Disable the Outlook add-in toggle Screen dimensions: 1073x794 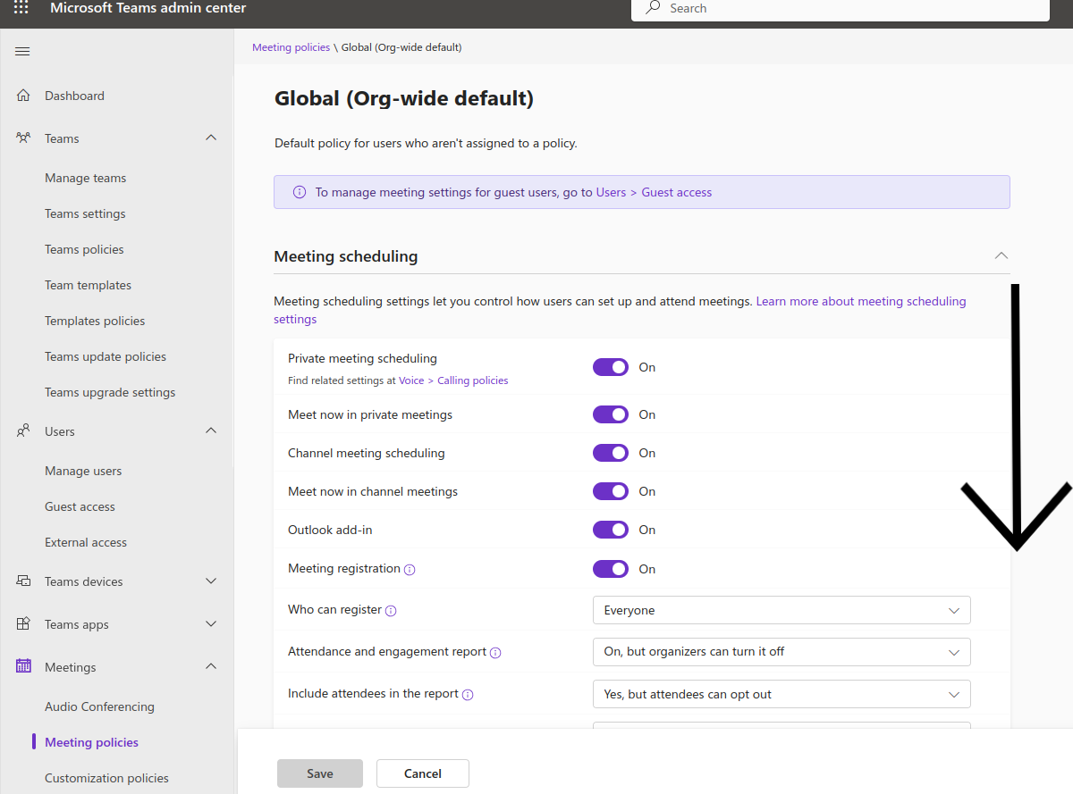(611, 530)
